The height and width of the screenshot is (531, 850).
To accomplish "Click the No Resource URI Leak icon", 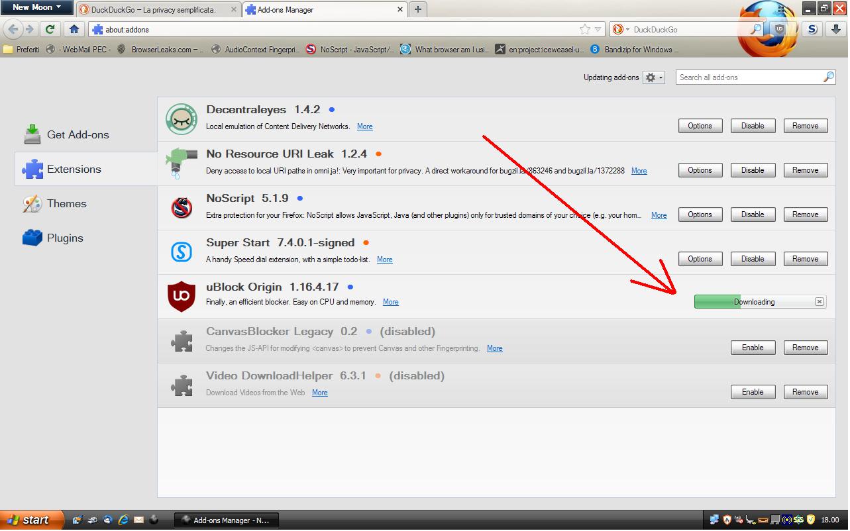I will 181,163.
